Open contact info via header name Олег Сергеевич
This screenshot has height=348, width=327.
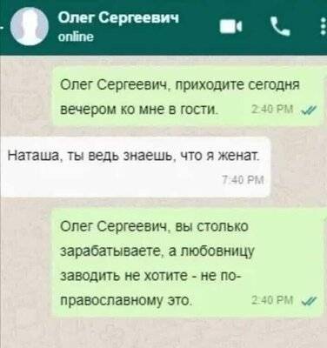(x=118, y=18)
